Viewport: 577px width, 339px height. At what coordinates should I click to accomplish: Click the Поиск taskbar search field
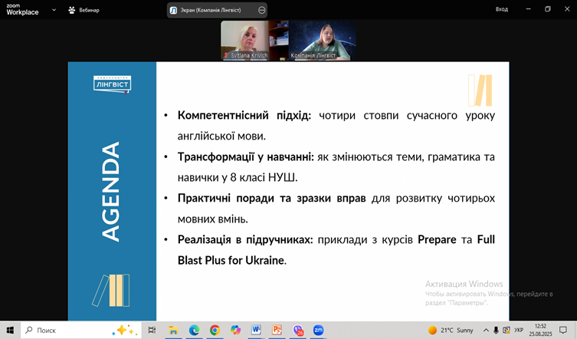pyautogui.click(x=80, y=330)
